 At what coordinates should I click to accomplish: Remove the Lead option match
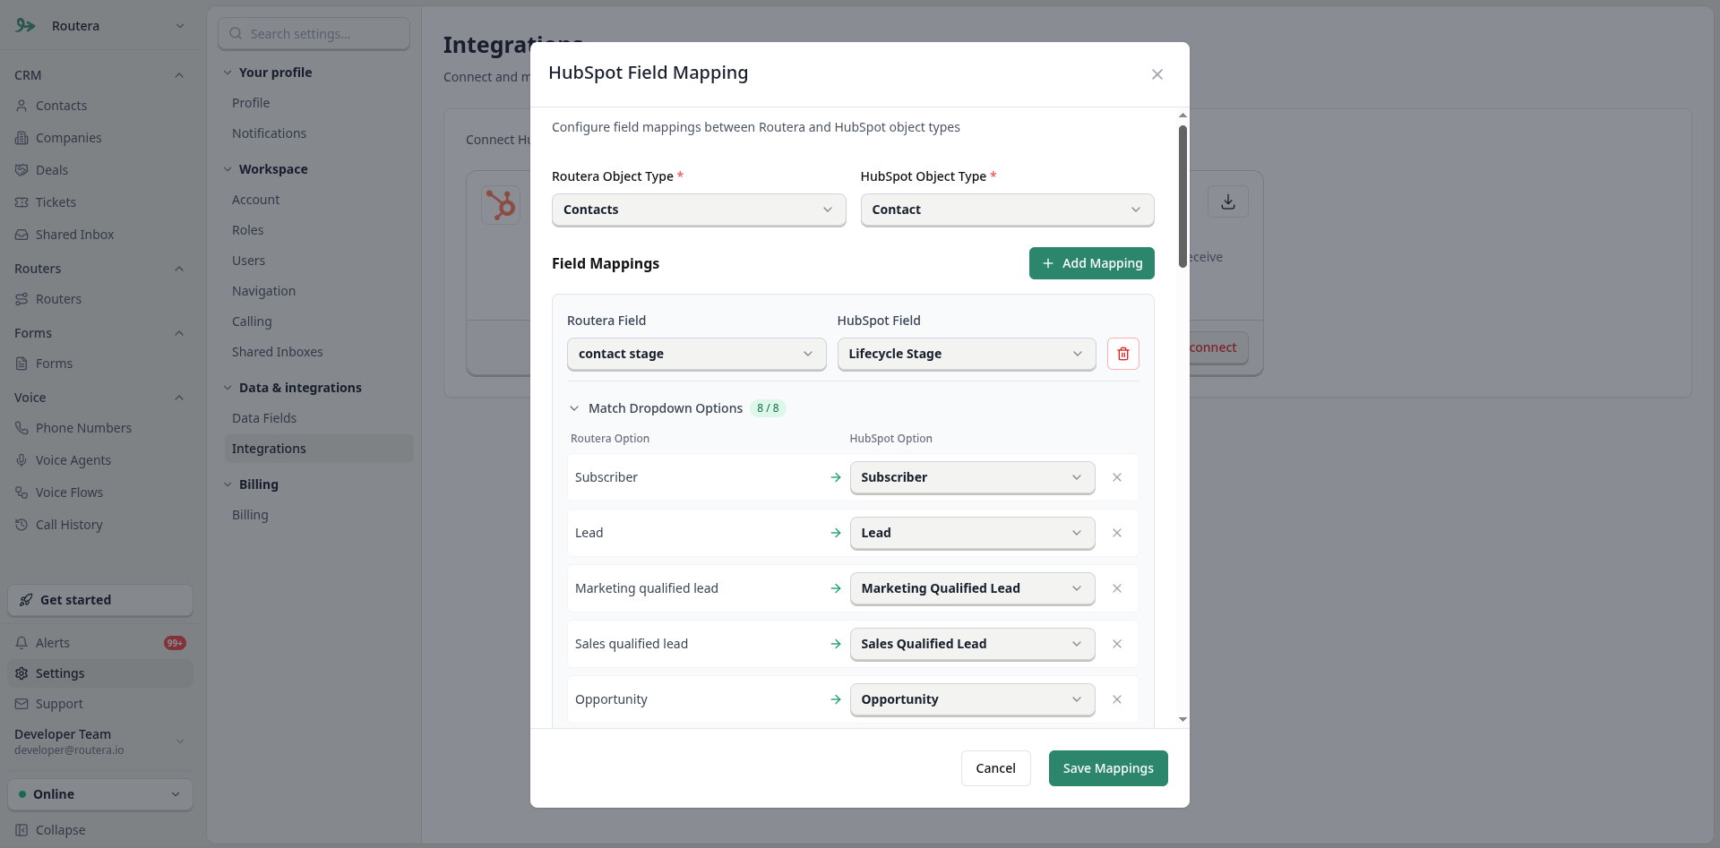tap(1116, 533)
